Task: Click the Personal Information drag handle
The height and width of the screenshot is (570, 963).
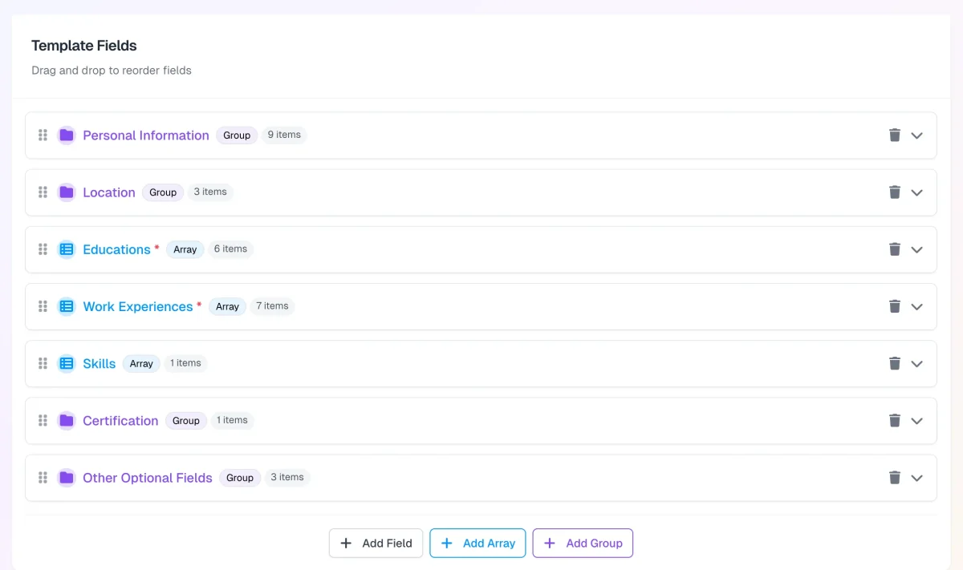Action: pos(43,135)
